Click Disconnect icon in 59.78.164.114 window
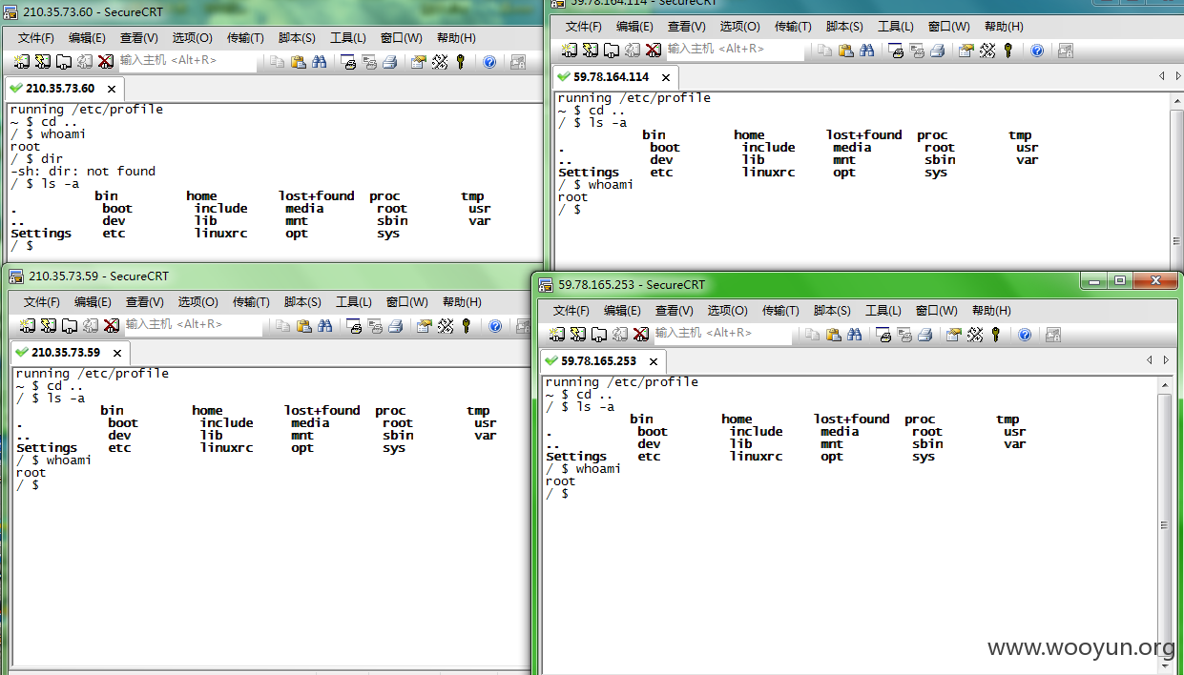The width and height of the screenshot is (1184, 675). (653, 50)
